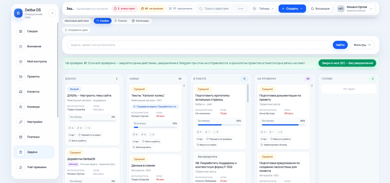Image resolution: width=390 pixels, height=183 pixels.
Task: Click the Найти search button
Action: point(340,45)
